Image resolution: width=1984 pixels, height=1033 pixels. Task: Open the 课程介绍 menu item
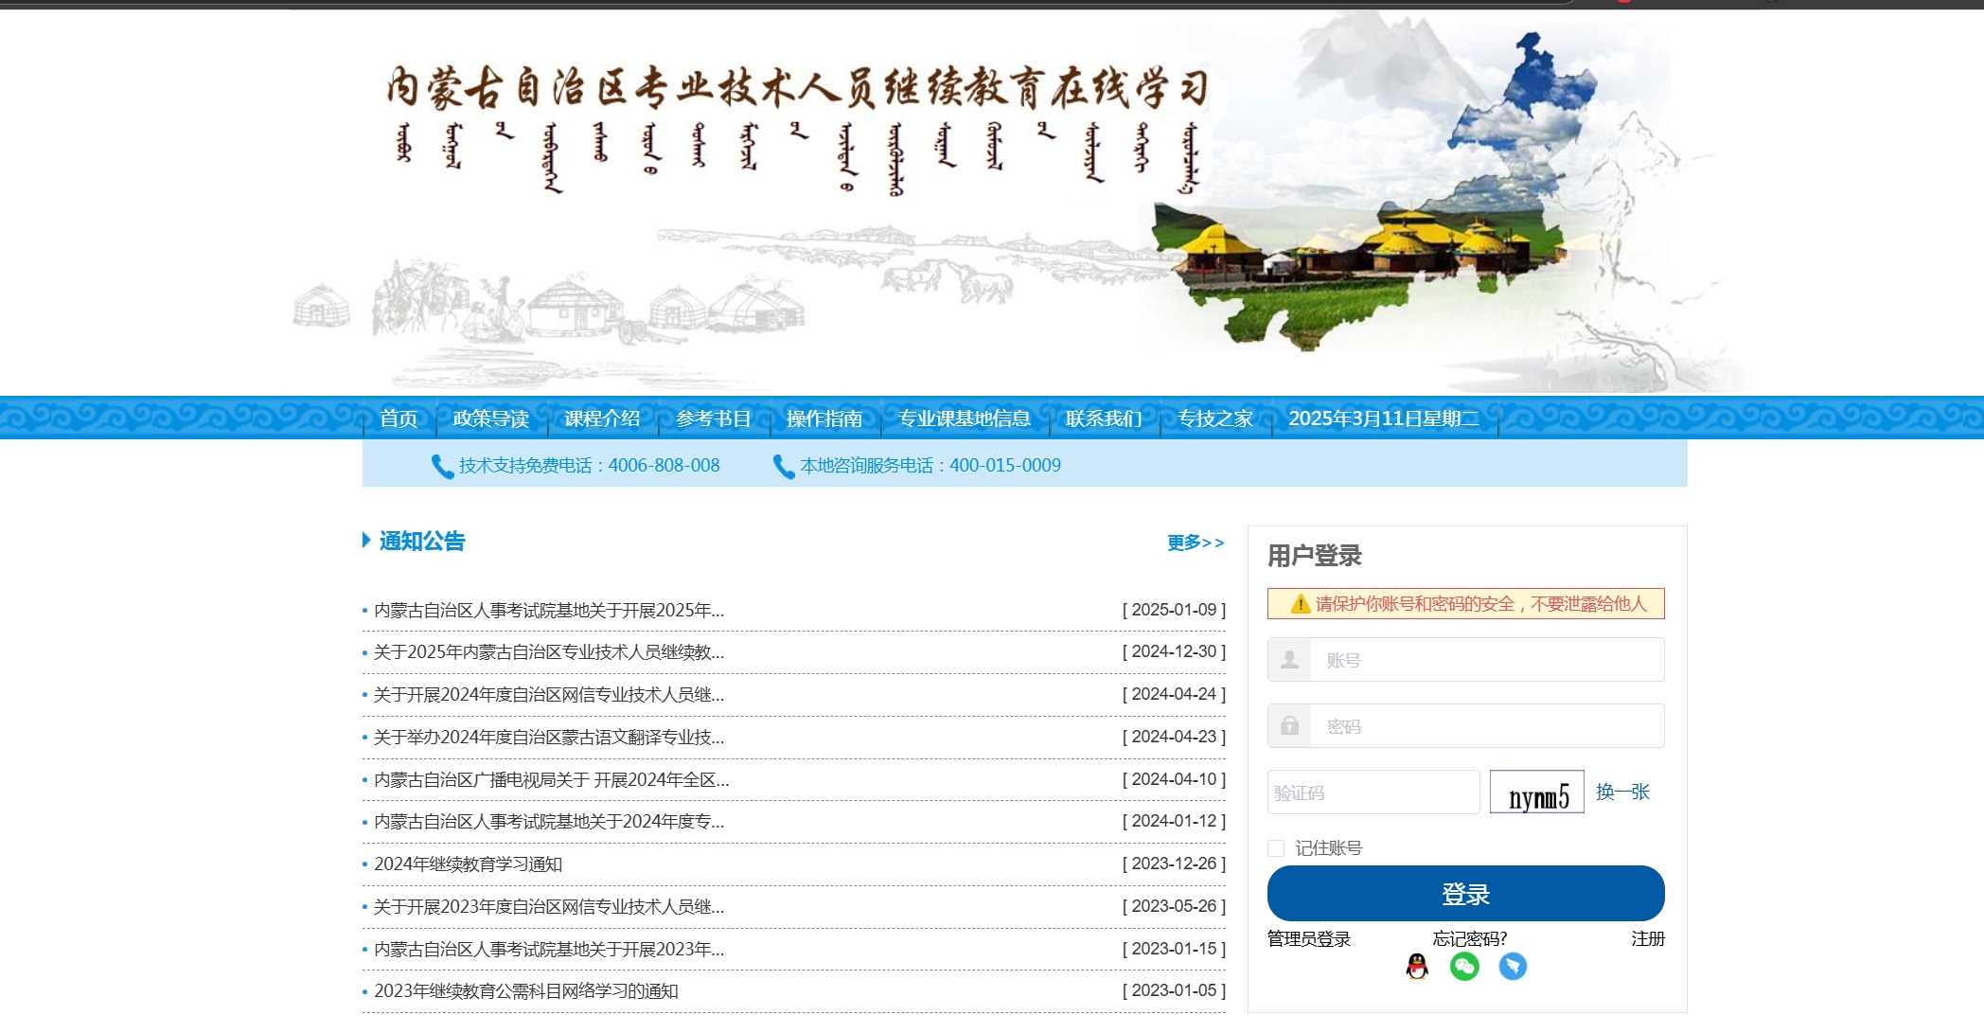[602, 418]
